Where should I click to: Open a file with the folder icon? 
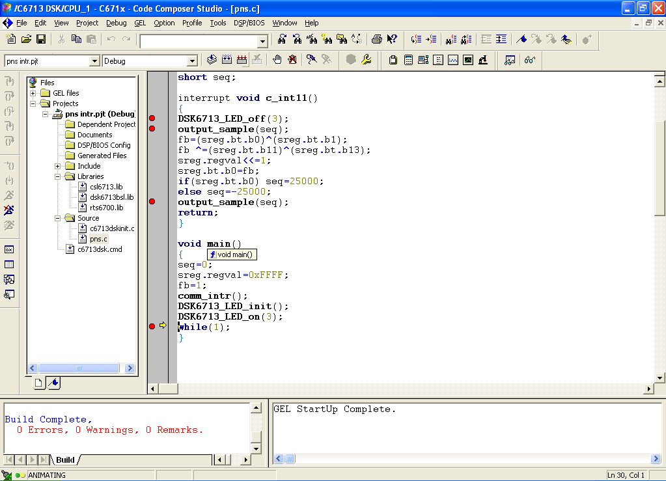(26, 40)
